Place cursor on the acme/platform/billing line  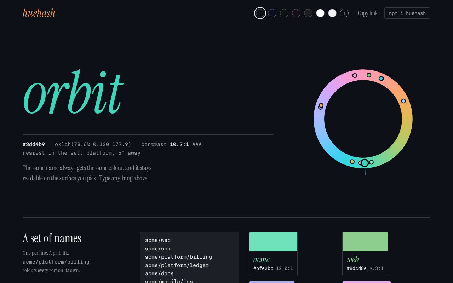pos(178,257)
